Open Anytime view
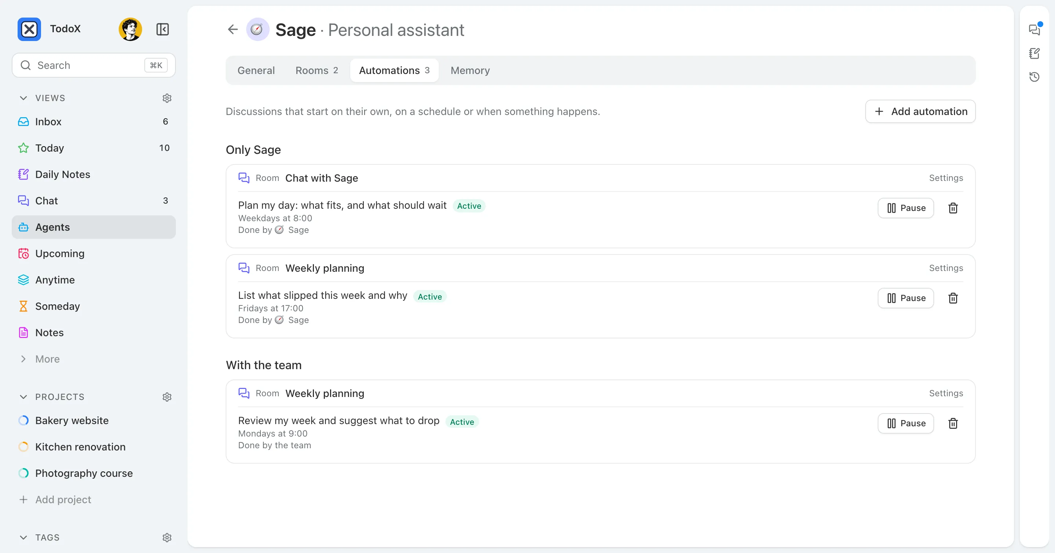The height and width of the screenshot is (553, 1055). click(x=94, y=280)
